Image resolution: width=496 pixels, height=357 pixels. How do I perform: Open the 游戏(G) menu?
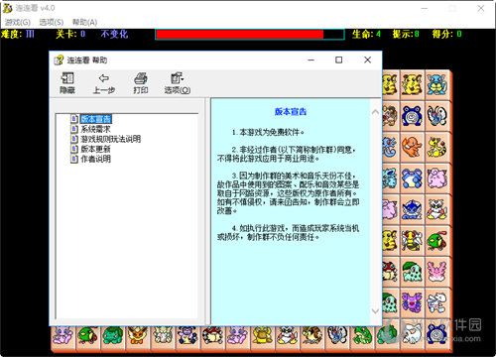tap(18, 22)
